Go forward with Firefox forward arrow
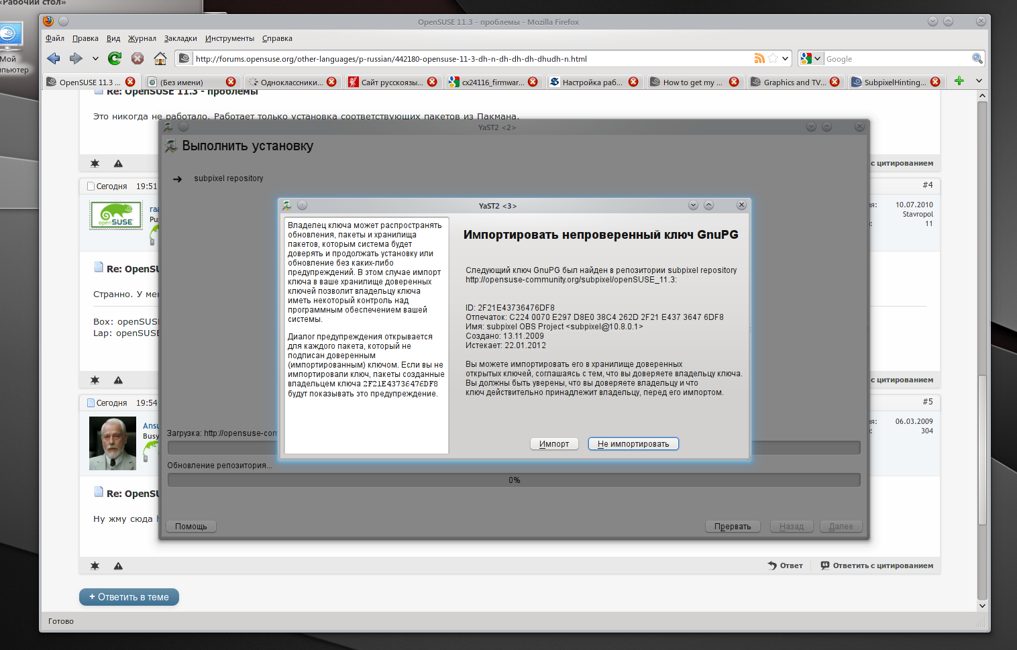This screenshot has height=650, width=1017. pos(76,58)
